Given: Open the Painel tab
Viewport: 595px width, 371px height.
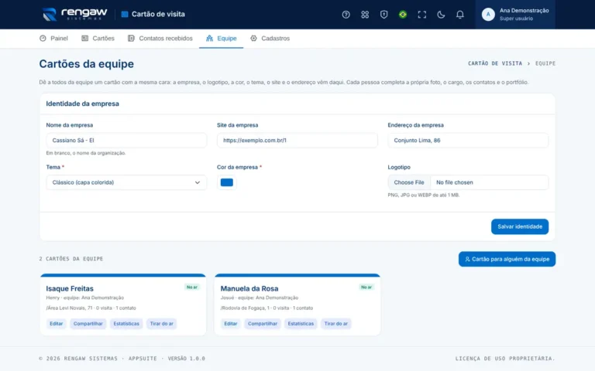Looking at the screenshot, I should tap(53, 38).
